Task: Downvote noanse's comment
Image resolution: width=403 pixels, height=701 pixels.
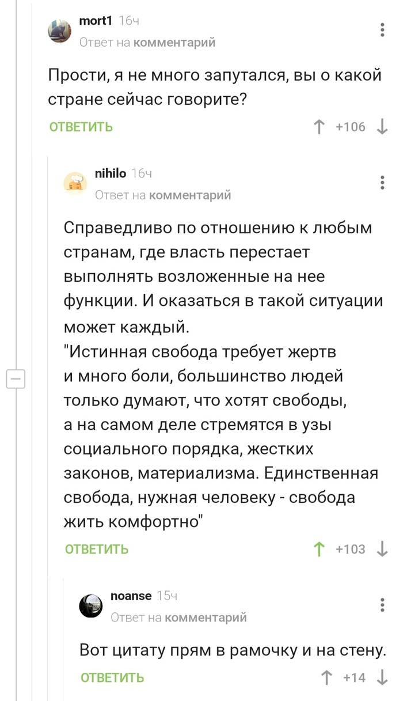Action: [x=382, y=677]
